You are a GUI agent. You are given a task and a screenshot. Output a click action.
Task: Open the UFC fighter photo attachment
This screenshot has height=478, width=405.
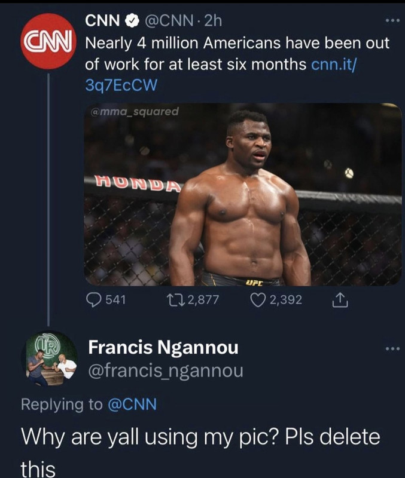click(x=242, y=194)
